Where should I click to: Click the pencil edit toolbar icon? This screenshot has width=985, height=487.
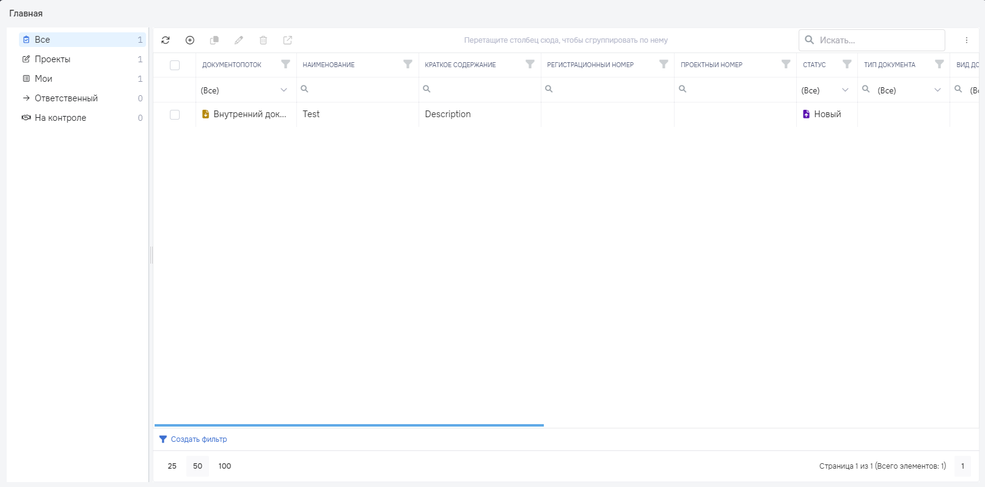pos(239,40)
